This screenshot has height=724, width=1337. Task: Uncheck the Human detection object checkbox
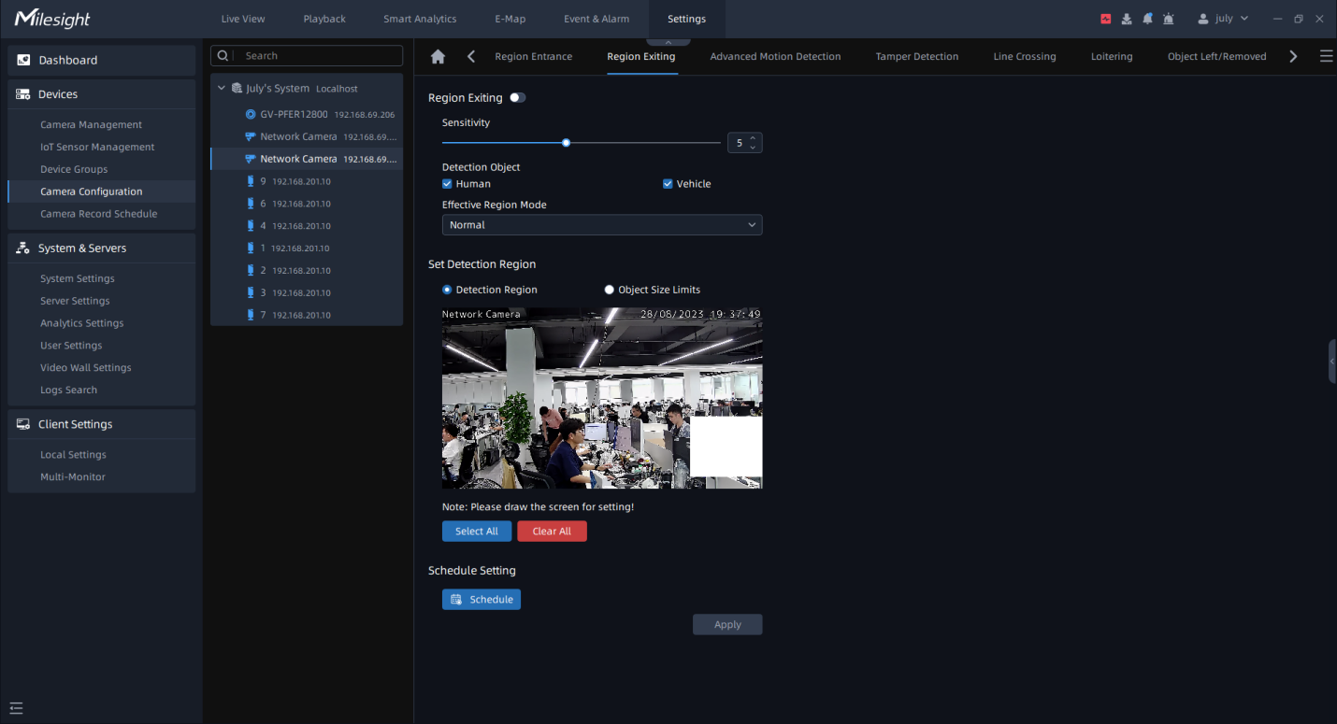[x=448, y=184]
